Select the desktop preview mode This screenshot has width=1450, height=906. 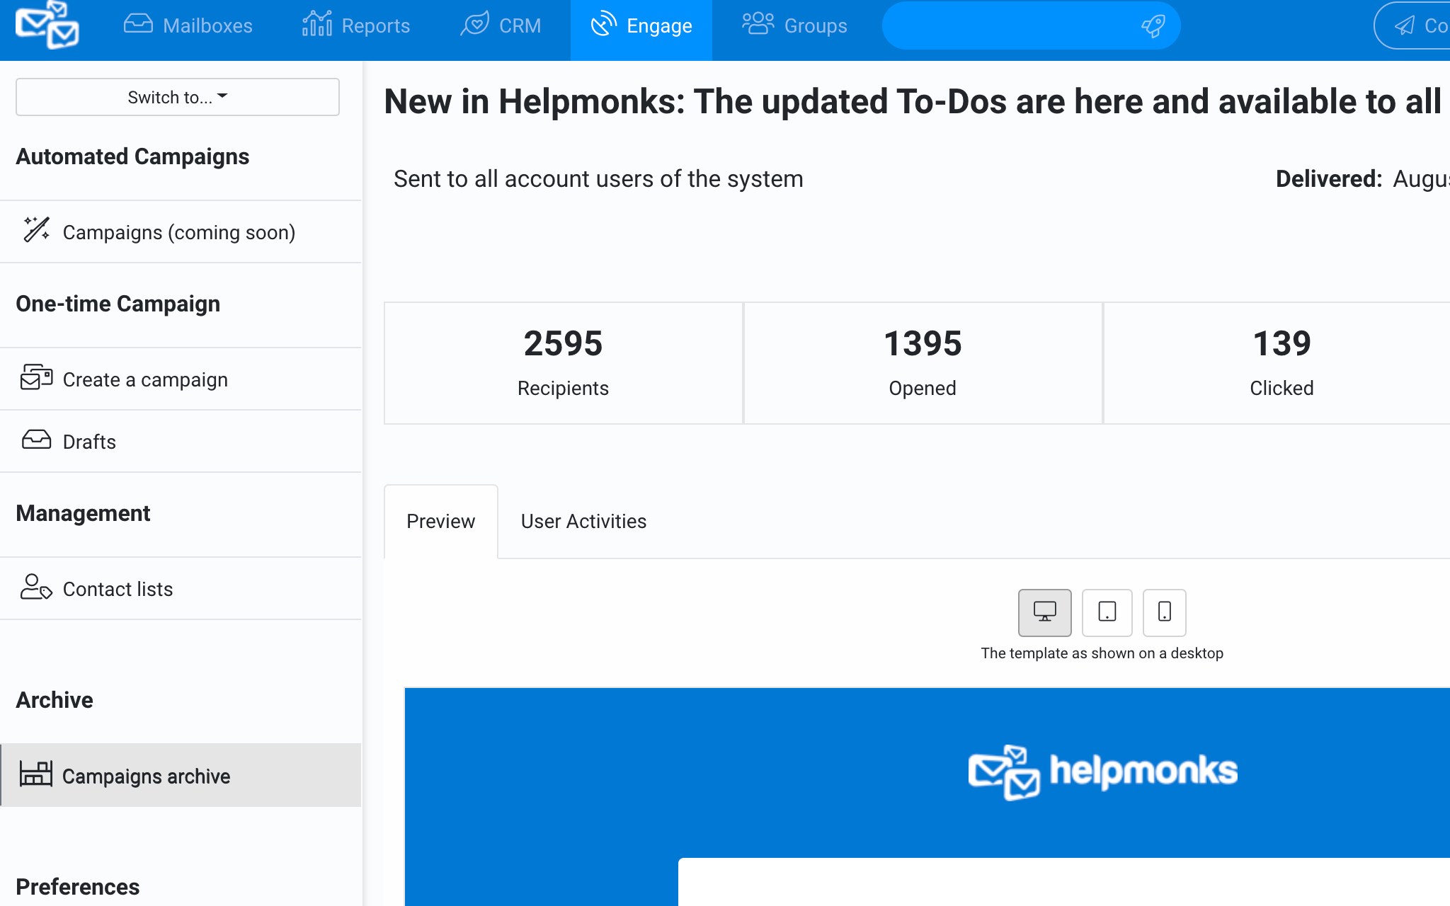(1044, 612)
